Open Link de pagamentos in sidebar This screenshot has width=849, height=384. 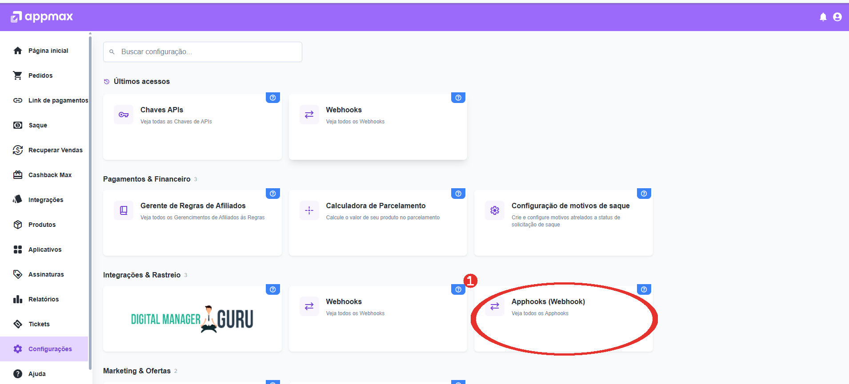coord(44,100)
